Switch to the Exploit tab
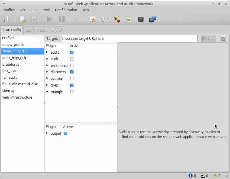 point(57,30)
